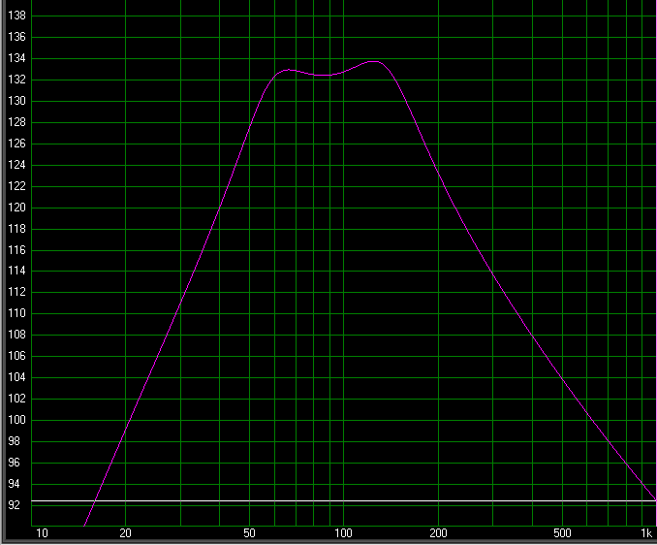Image resolution: width=657 pixels, height=545 pixels.
Task: Click the 92 dB axis label
Action: click(14, 505)
